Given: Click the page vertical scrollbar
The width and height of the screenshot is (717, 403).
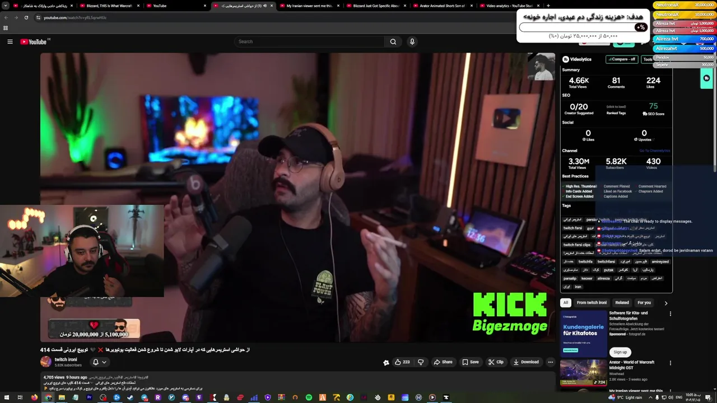Looking at the screenshot, I should [x=715, y=112].
